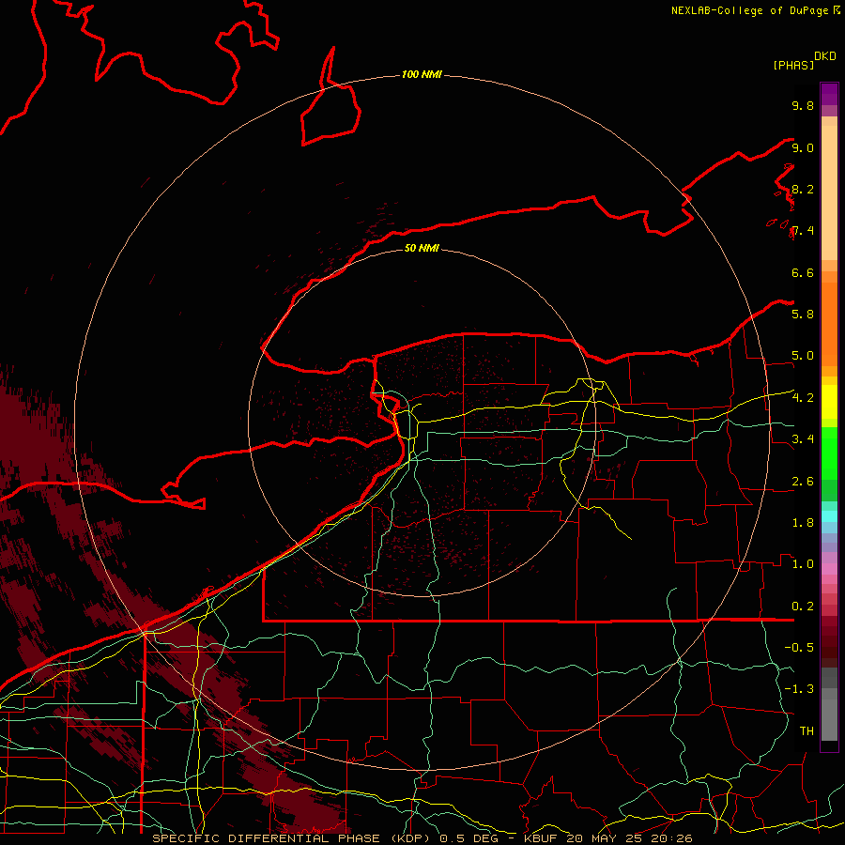This screenshot has width=845, height=845.
Task: Click the yellow segment of the color bar
Action: pyautogui.click(x=829, y=402)
